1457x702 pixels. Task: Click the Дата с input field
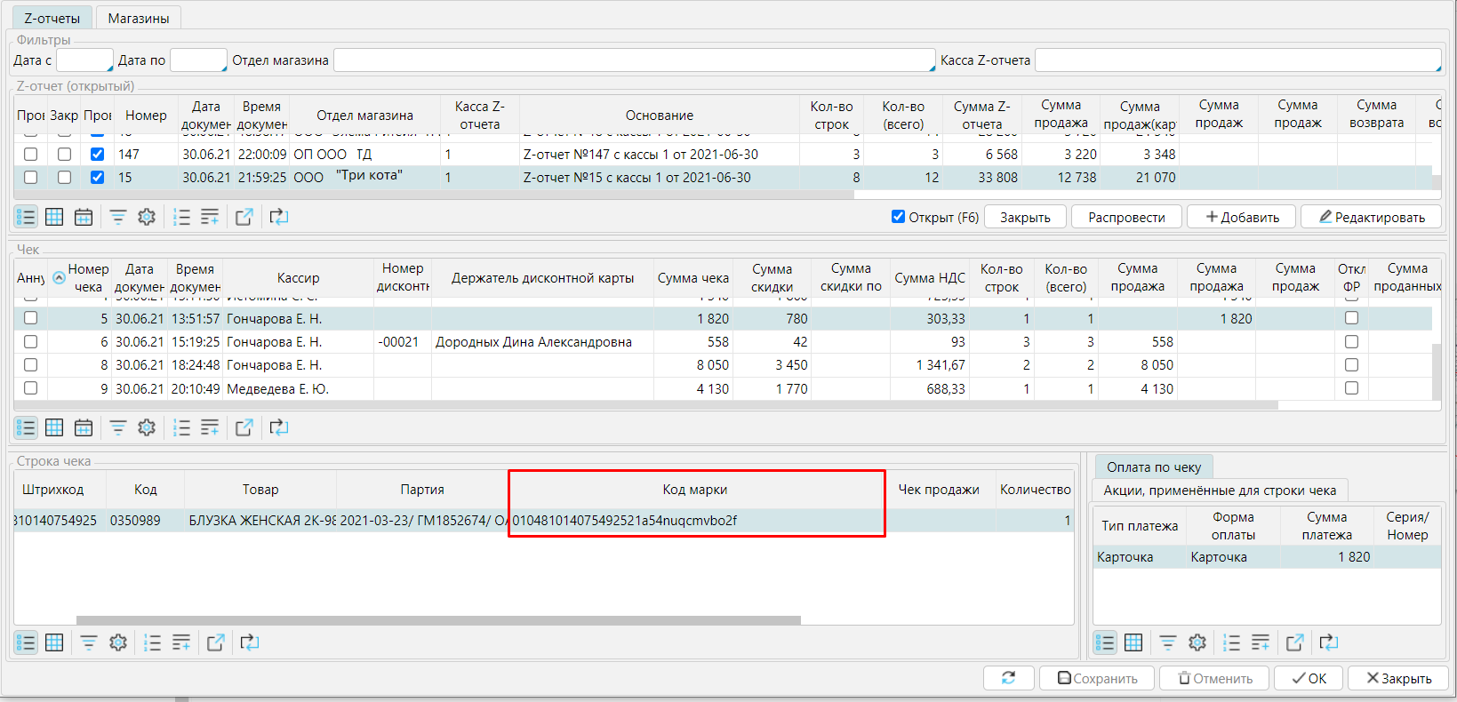pos(84,60)
